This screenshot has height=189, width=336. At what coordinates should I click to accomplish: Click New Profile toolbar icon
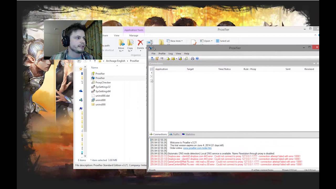click(168, 59)
